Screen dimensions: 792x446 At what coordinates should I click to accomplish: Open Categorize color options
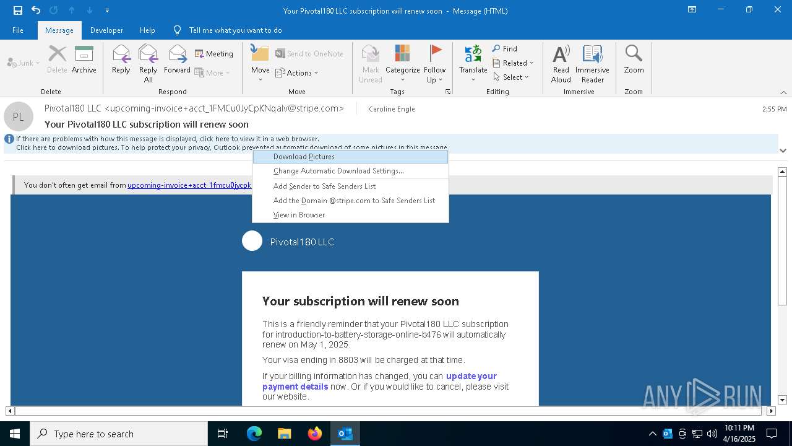[403, 64]
